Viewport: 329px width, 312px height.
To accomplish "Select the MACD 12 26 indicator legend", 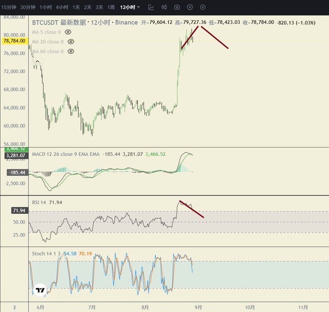I will [x=66, y=154].
